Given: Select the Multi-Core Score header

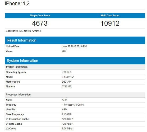Looking at the screenshot, I should tap(110, 16).
